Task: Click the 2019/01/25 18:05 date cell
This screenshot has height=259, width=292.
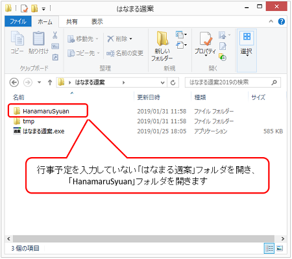Action: pyautogui.click(x=162, y=131)
